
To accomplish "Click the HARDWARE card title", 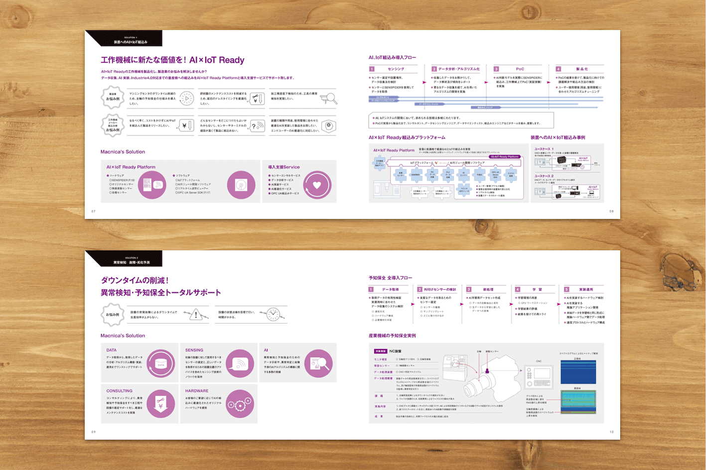I will click(x=197, y=391).
